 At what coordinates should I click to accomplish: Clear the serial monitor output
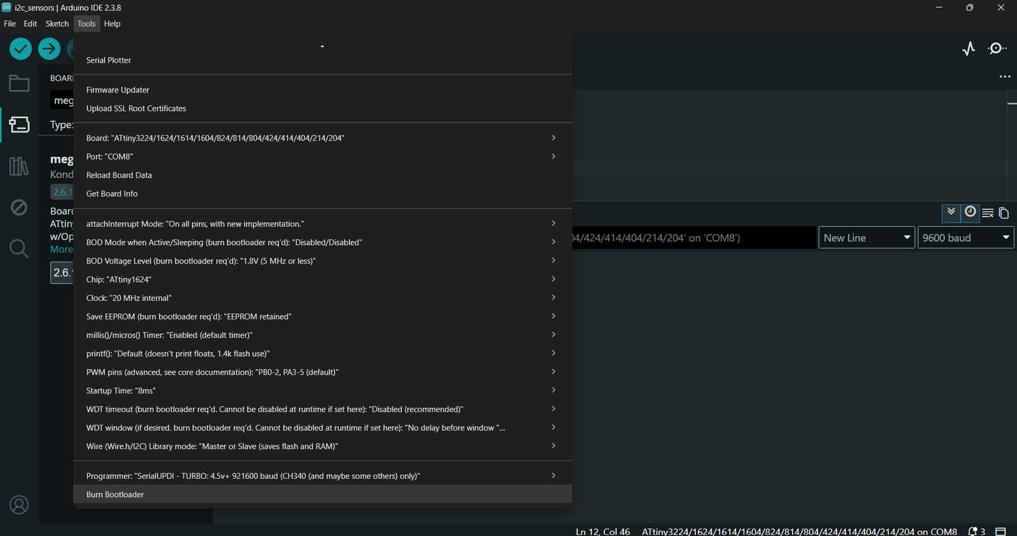(x=988, y=213)
